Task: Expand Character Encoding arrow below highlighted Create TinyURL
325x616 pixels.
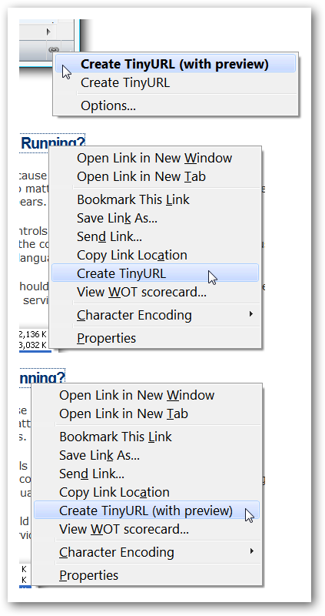Action: coord(251,314)
